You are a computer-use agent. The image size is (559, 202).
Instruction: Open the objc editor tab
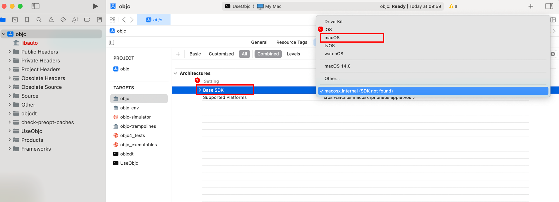(154, 20)
